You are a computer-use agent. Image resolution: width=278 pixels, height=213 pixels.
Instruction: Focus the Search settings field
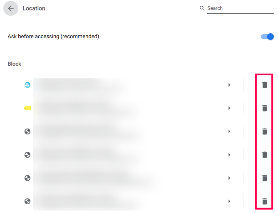click(240, 8)
